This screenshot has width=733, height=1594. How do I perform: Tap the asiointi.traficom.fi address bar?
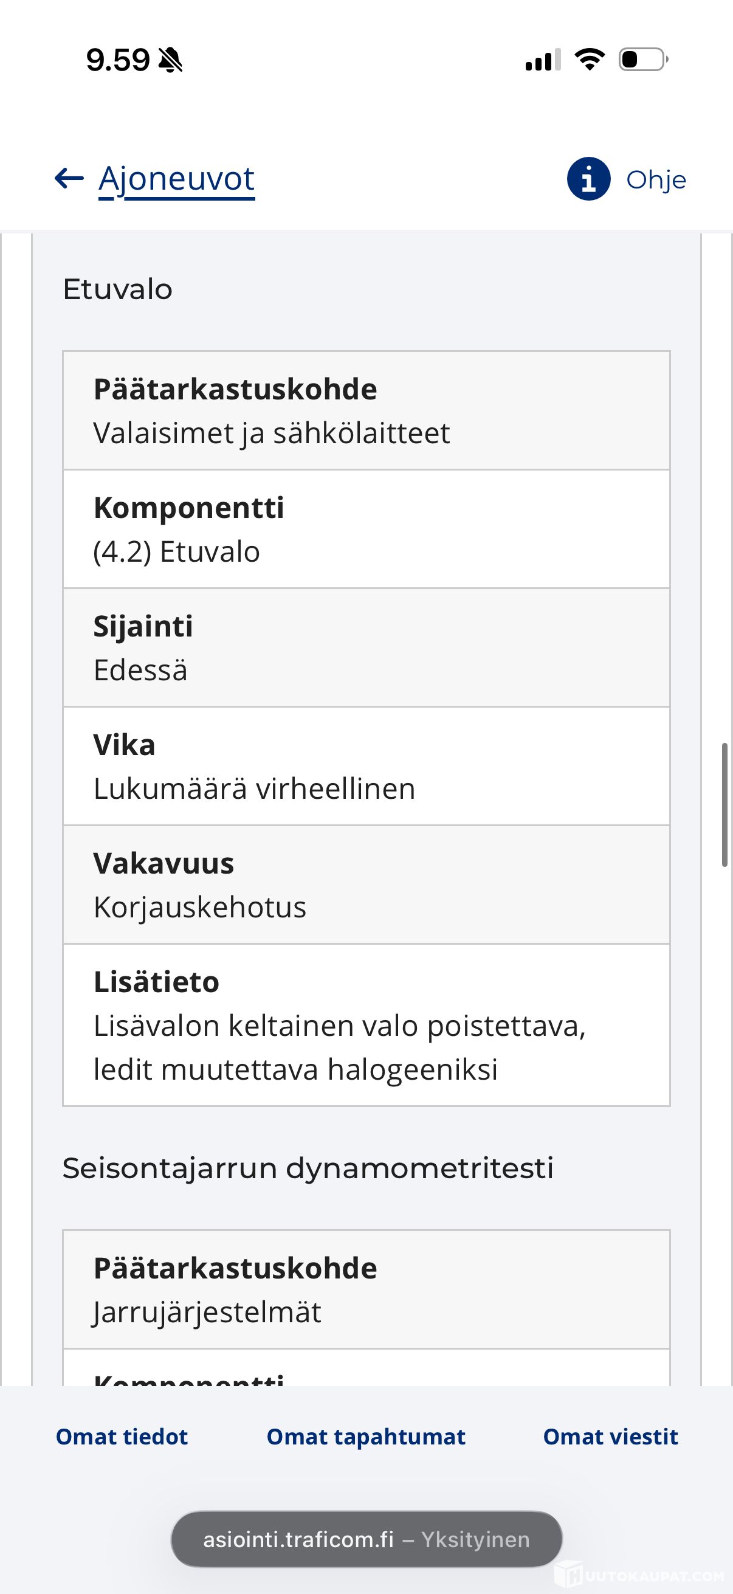[366, 1539]
